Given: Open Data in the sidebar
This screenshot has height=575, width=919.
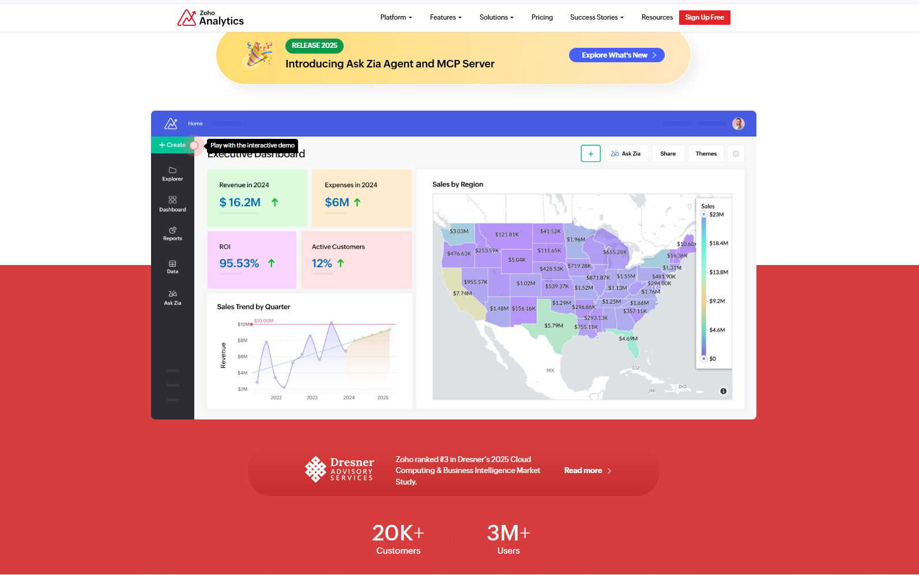Looking at the screenshot, I should tap(172, 267).
